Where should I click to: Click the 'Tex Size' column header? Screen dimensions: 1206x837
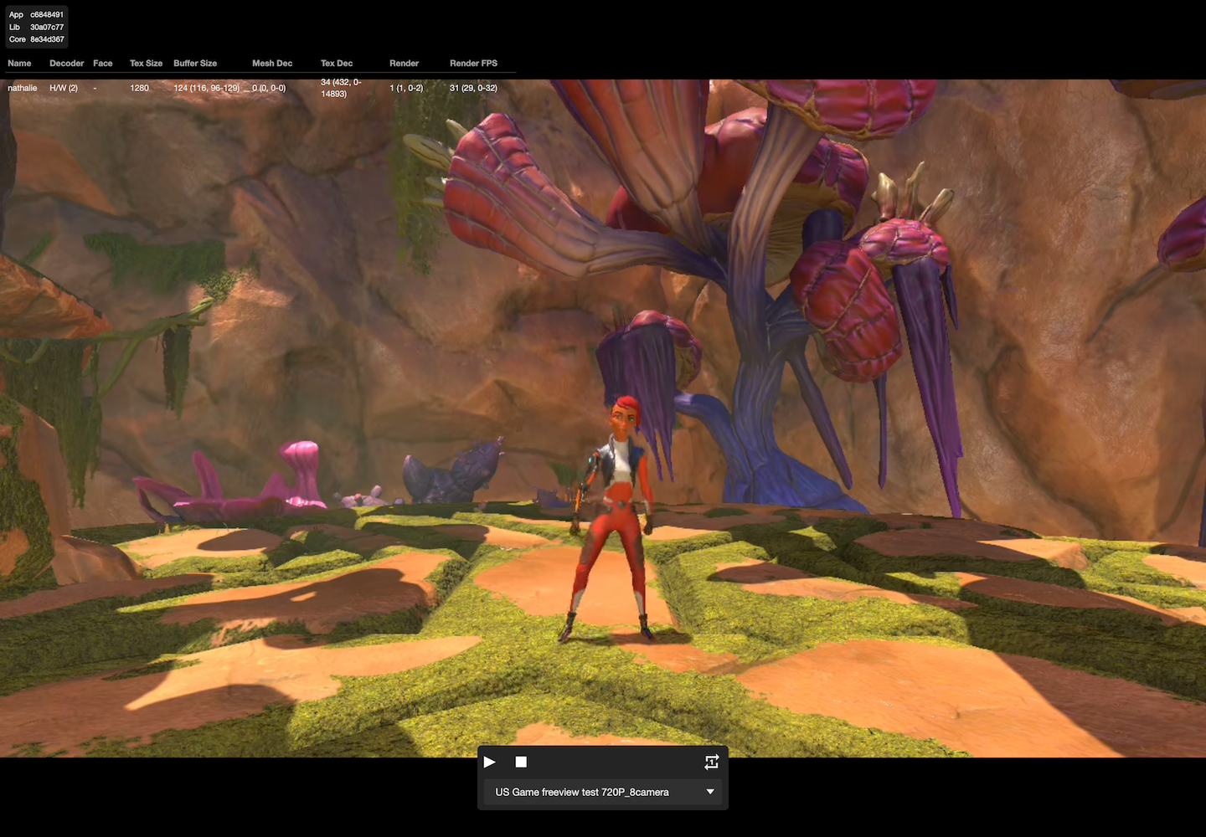(x=147, y=64)
